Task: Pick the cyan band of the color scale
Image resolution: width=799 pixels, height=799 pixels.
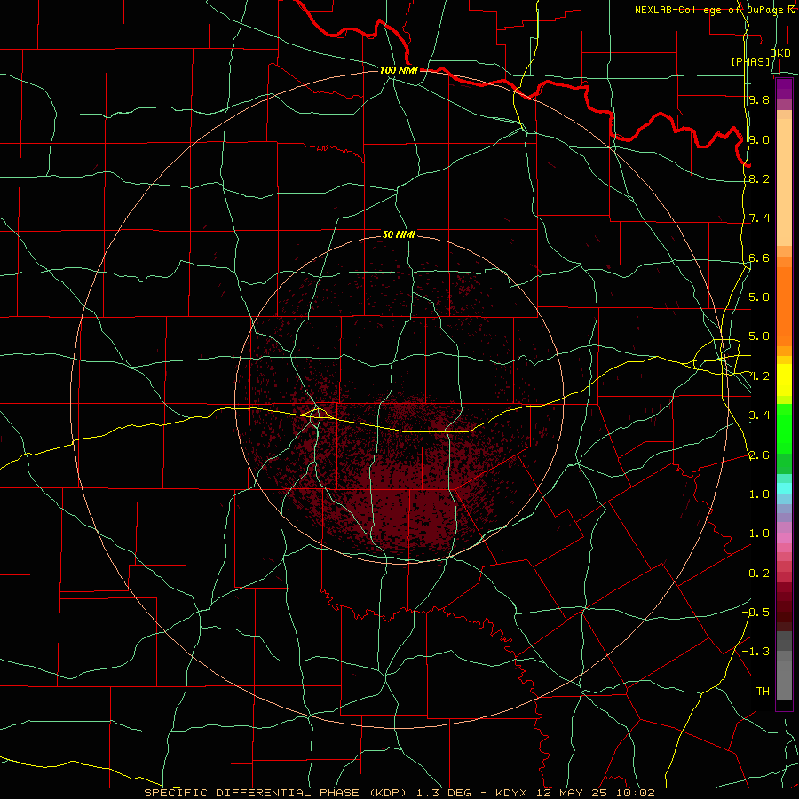Action: 784,488
